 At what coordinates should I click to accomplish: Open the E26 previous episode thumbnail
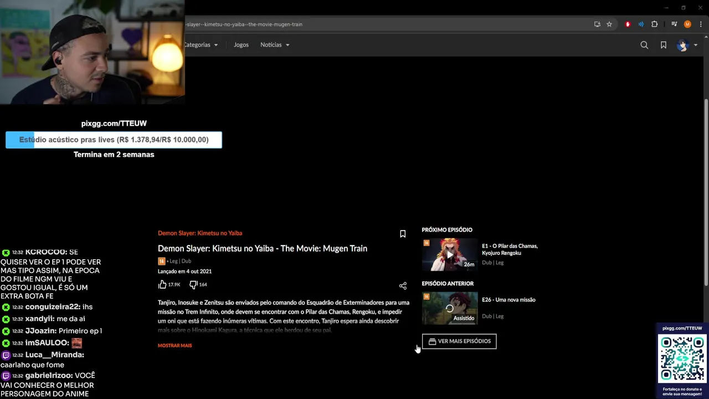(x=450, y=308)
